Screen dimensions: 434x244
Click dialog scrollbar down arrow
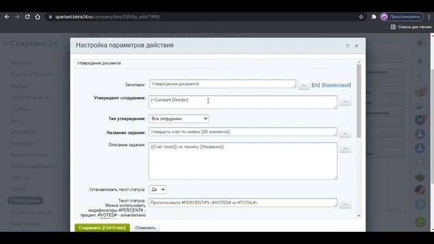click(359, 216)
